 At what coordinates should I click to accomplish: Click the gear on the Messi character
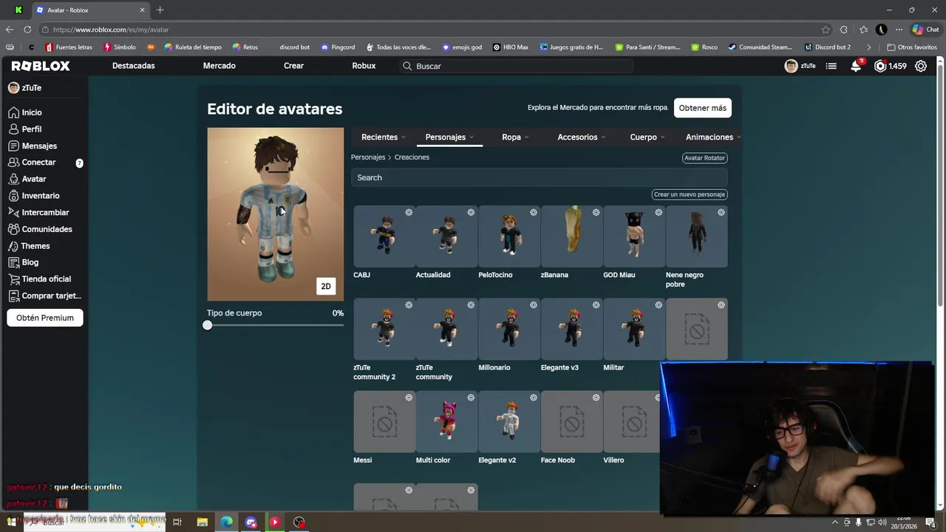pyautogui.click(x=409, y=398)
